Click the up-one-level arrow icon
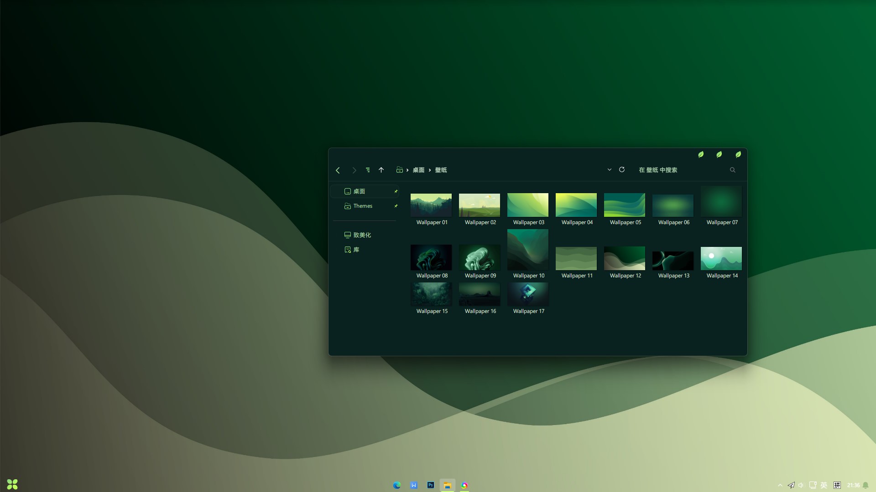This screenshot has width=876, height=492. coord(381,170)
